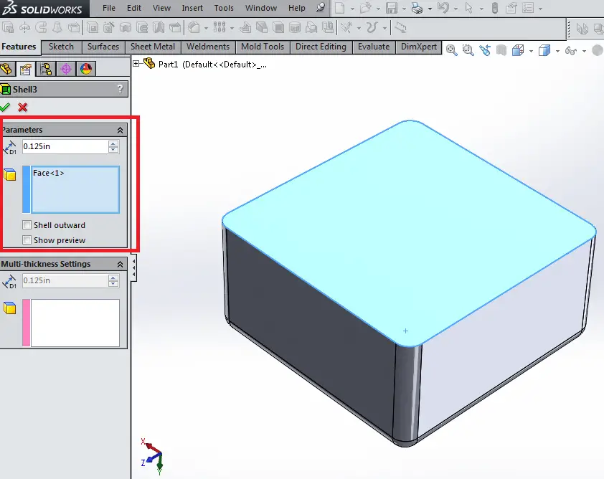Select the Draft tool
This screenshot has height=479, width=604.
262,28
